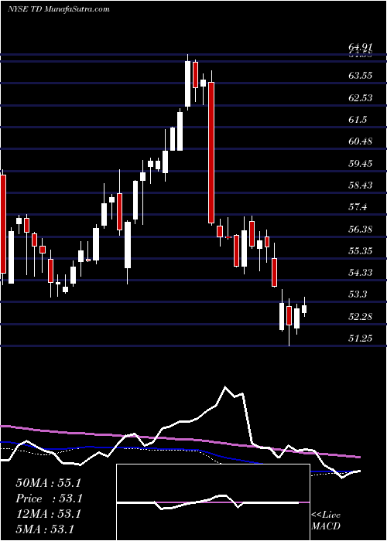Click the peak of the white indicator line
This screenshot has height=541, width=387.
tap(225, 387)
